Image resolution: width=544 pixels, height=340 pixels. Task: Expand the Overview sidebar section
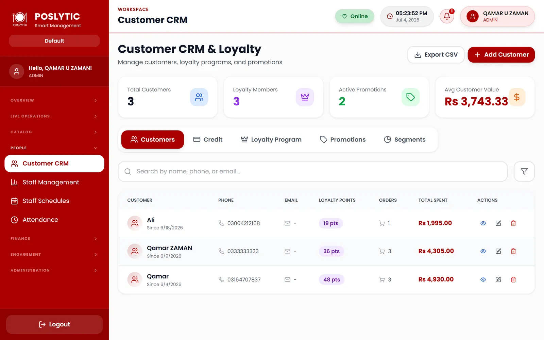(54, 100)
